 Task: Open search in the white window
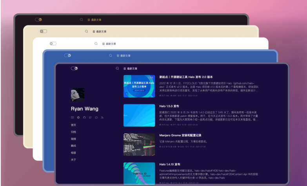click(x=96, y=43)
